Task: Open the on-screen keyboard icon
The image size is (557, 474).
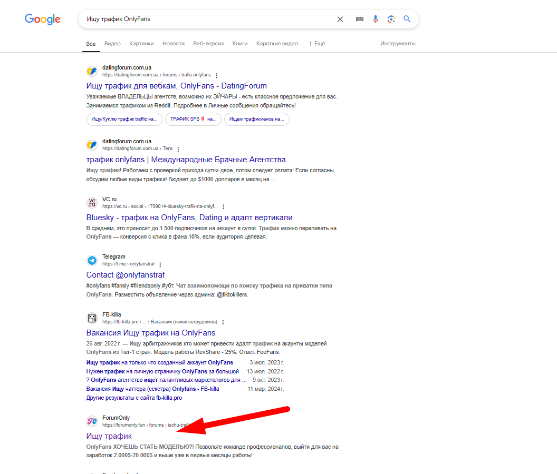Action: coord(360,19)
